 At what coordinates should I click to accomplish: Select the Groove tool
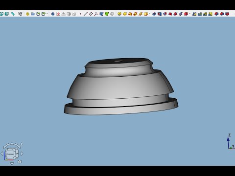[x=164, y=14]
